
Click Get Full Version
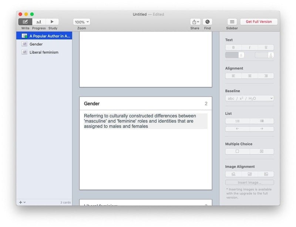(x=259, y=22)
